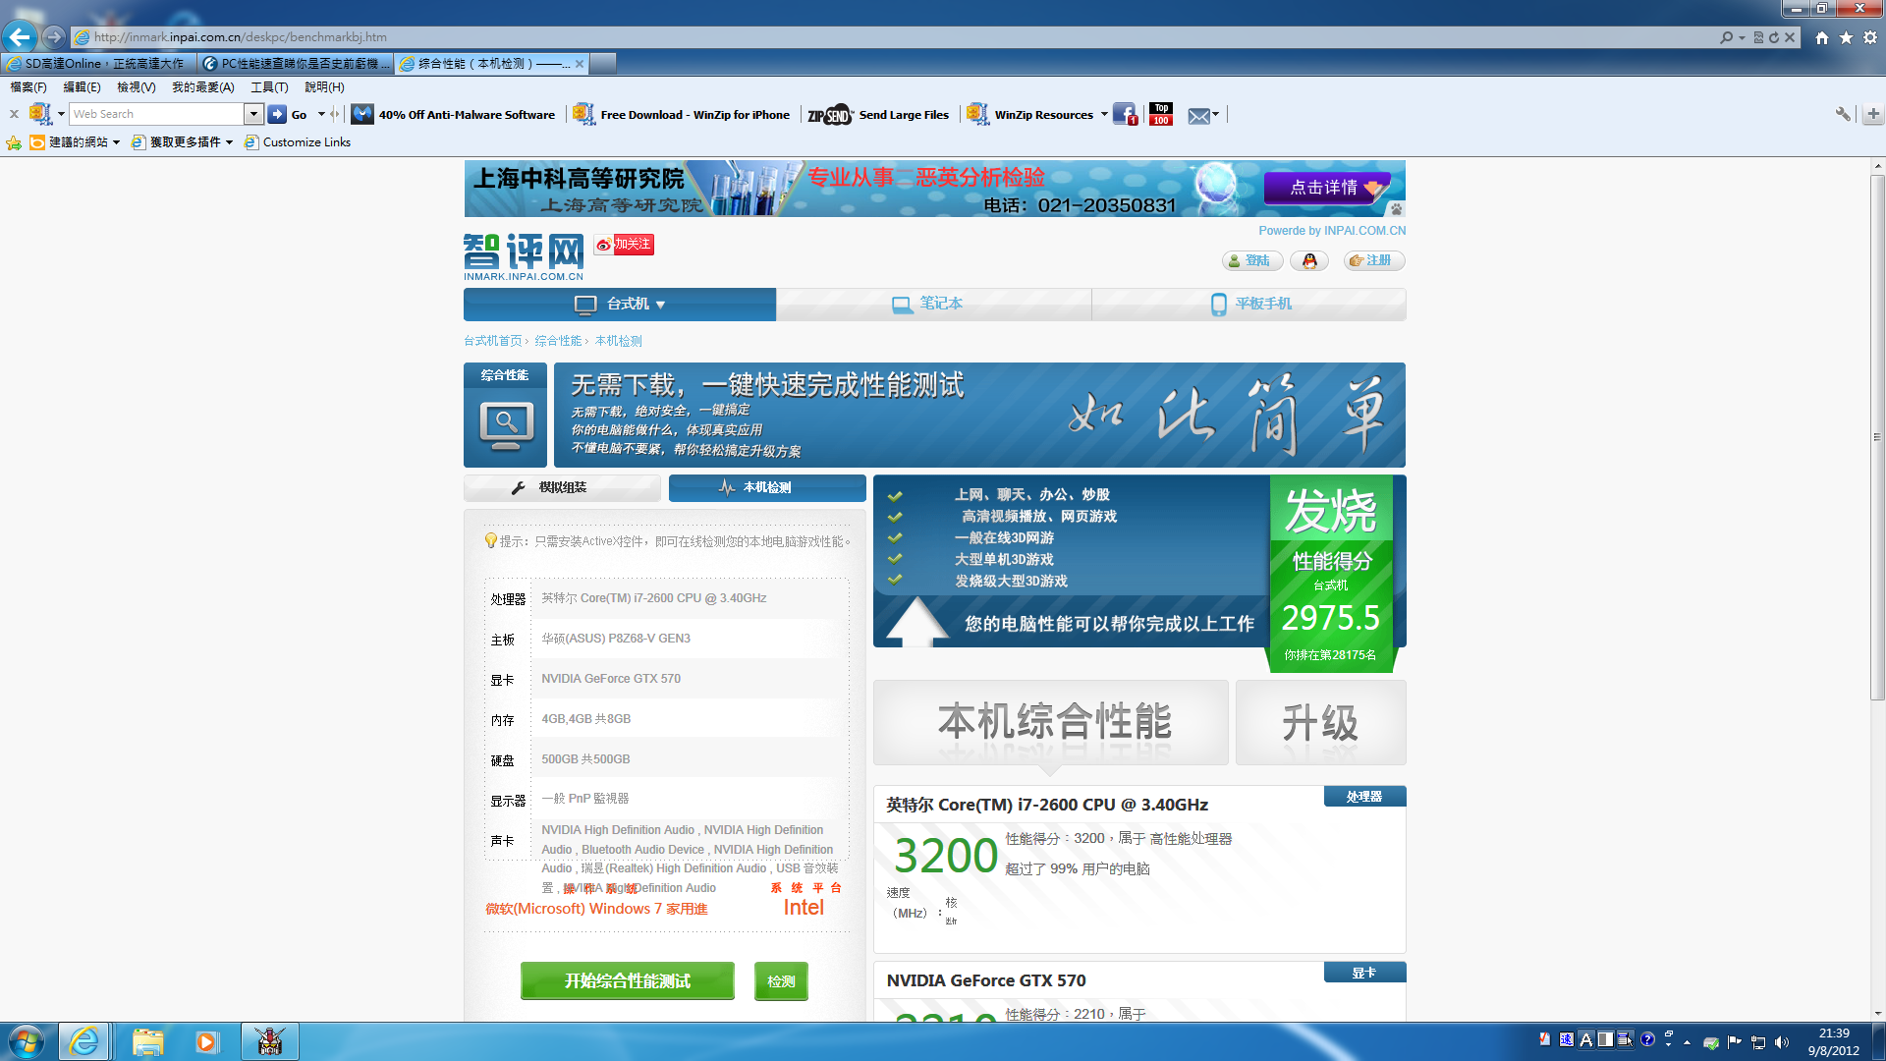The image size is (1886, 1061).
Task: Expand the 台式机 desktop category dropdown
Action: click(660, 305)
